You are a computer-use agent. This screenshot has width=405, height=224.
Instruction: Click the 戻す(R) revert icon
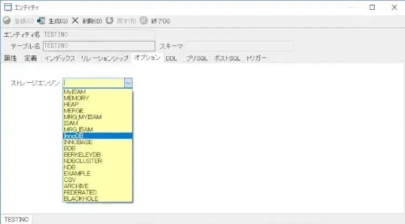coord(110,21)
